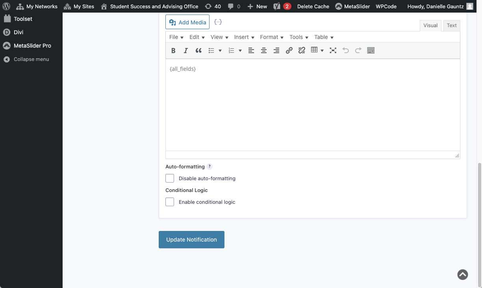Click the Yoast SEO notifications icon
This screenshot has width=482, height=288.
(x=282, y=6)
